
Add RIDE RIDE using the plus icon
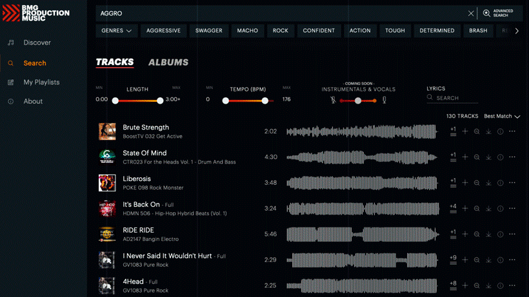[465, 234]
